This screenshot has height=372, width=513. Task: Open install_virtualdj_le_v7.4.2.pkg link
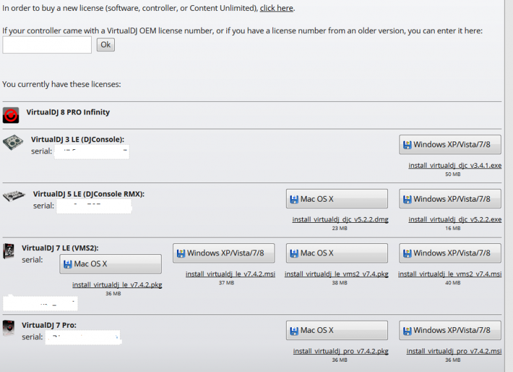click(117, 284)
